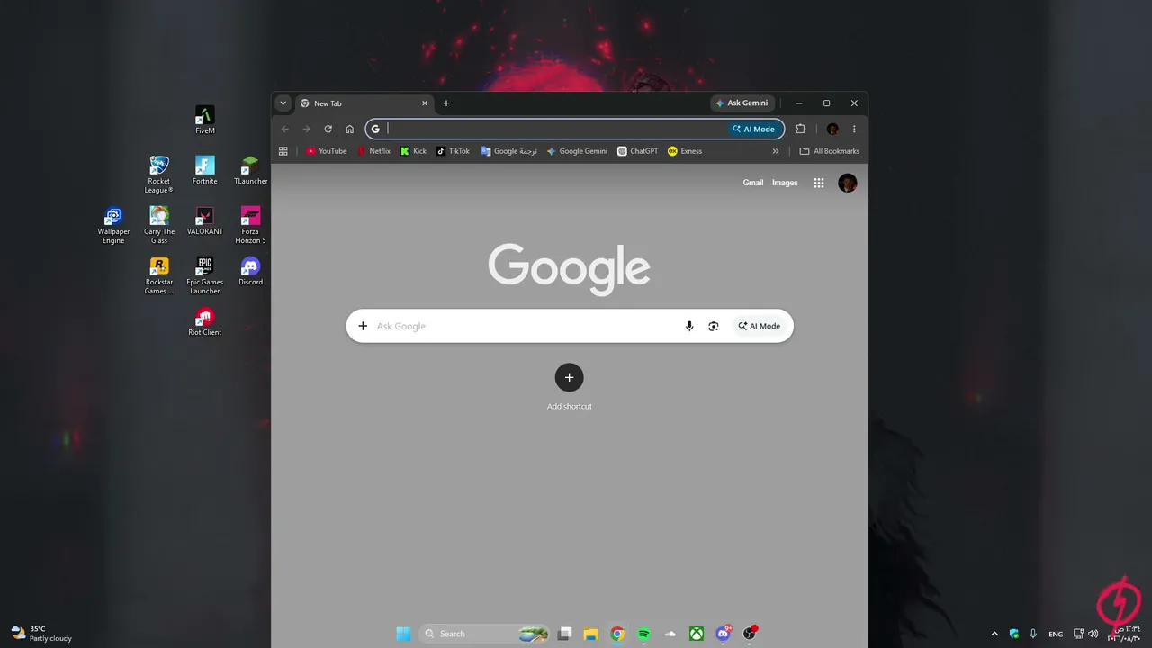Viewport: 1152px width, 648px height.
Task: Click AI Mode in the Google search box
Action: click(760, 326)
